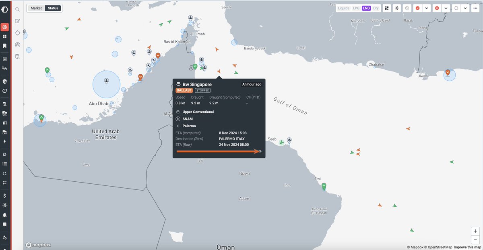Open the activity pulse chart icon in sidebar
483x250 pixels.
pyautogui.click(x=5, y=69)
